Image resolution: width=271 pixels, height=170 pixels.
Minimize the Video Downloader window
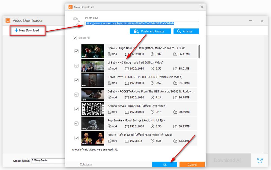pos(250,21)
